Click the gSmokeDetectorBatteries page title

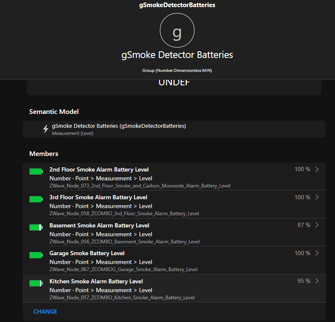point(177,5)
